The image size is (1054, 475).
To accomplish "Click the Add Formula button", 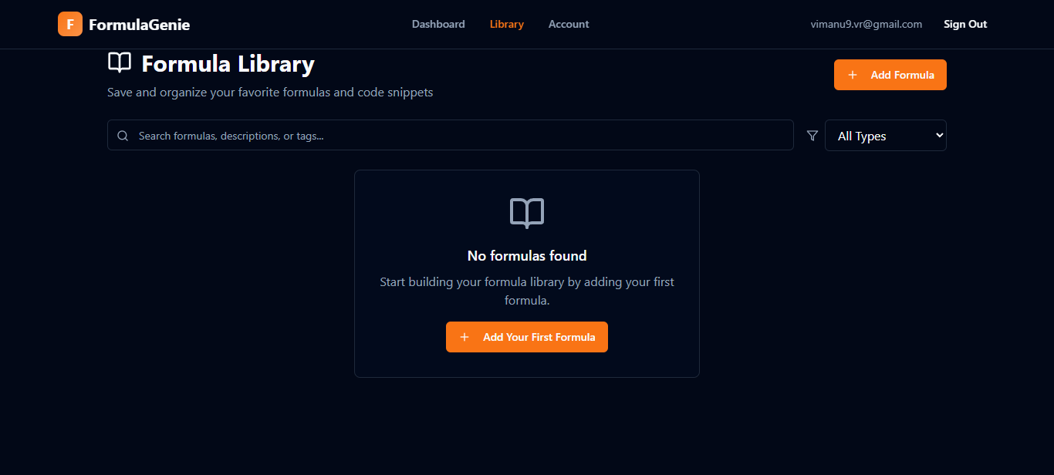I will click(x=890, y=74).
